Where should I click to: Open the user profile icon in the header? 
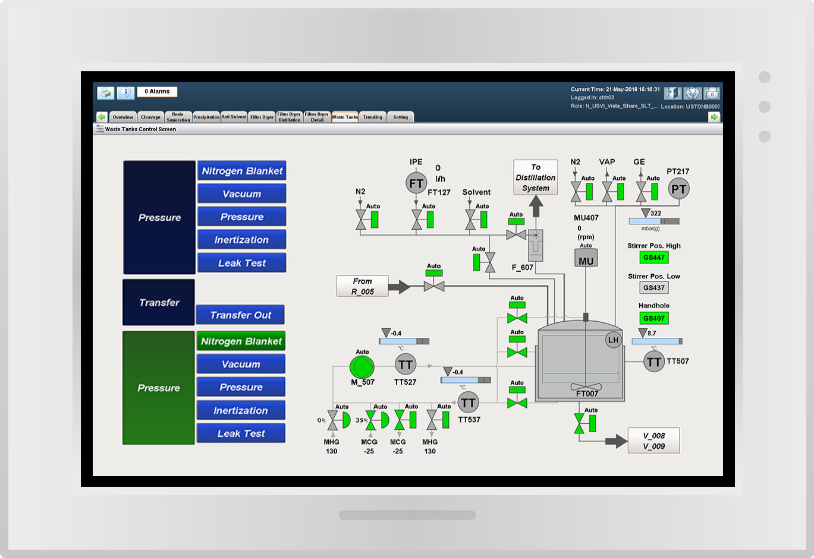tap(692, 93)
